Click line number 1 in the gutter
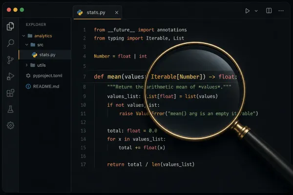This screenshot has width=293, height=195. point(84,30)
